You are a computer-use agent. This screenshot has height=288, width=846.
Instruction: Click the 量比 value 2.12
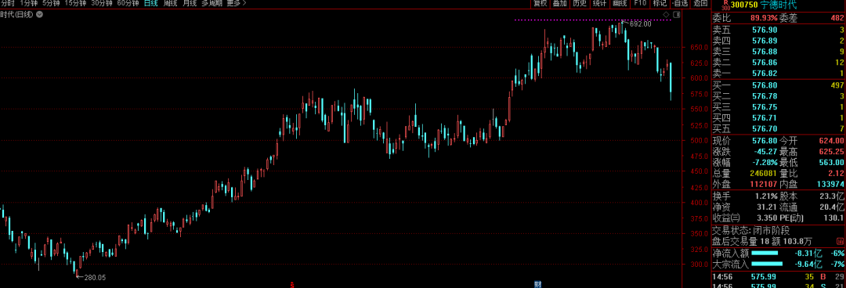[836, 173]
